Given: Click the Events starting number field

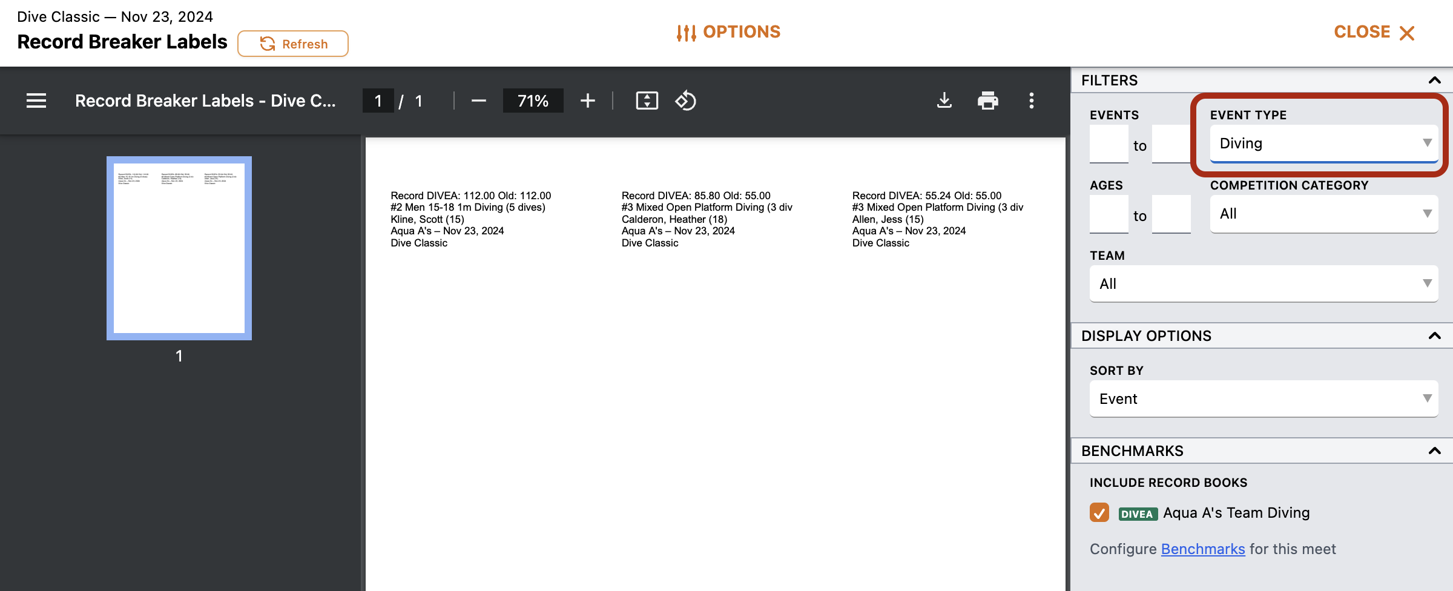Looking at the screenshot, I should click(x=1109, y=144).
